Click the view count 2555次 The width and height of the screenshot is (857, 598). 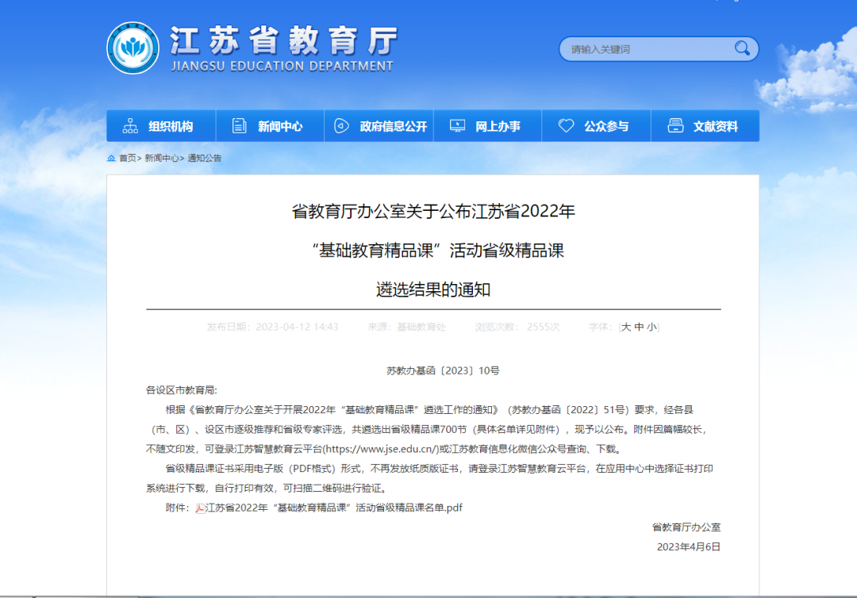544,327
